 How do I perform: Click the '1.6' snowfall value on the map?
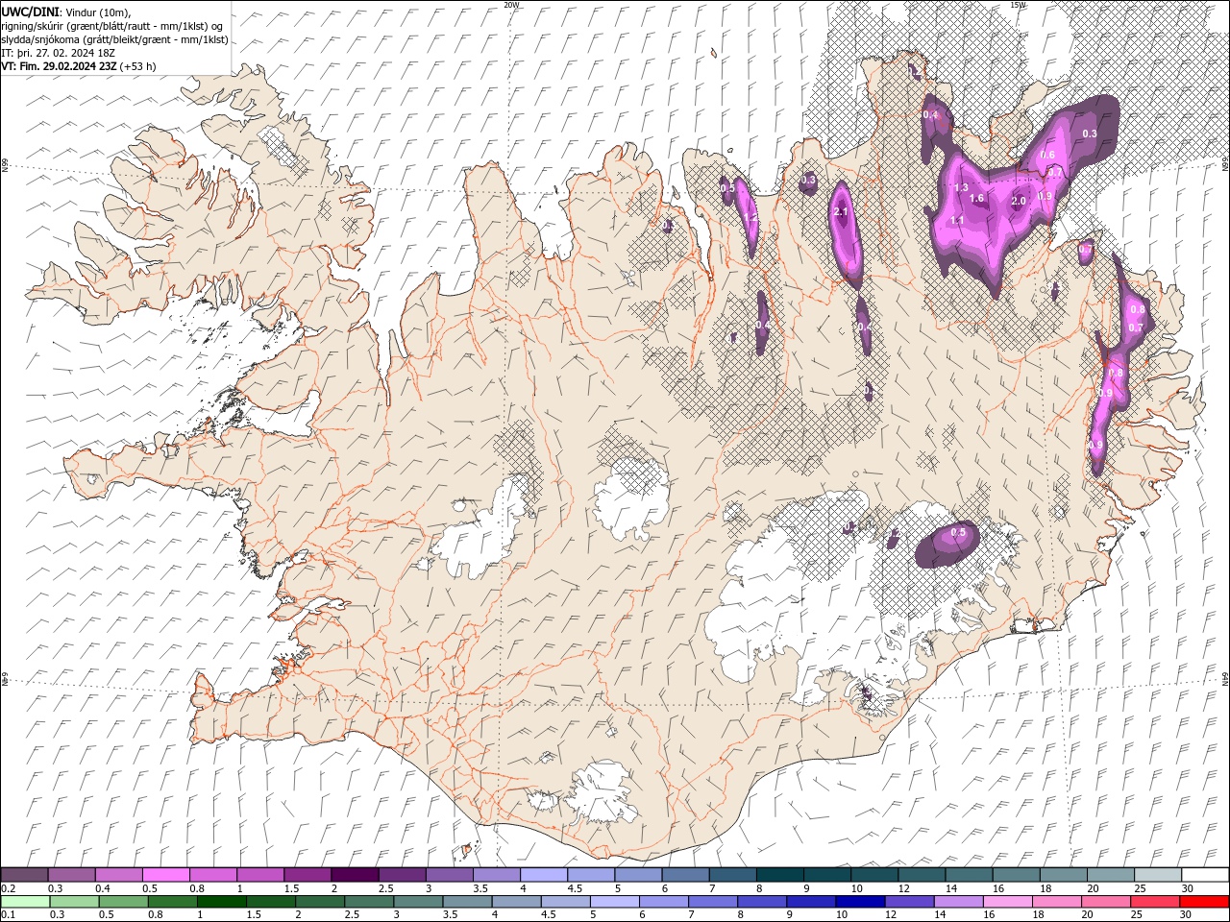coord(977,199)
